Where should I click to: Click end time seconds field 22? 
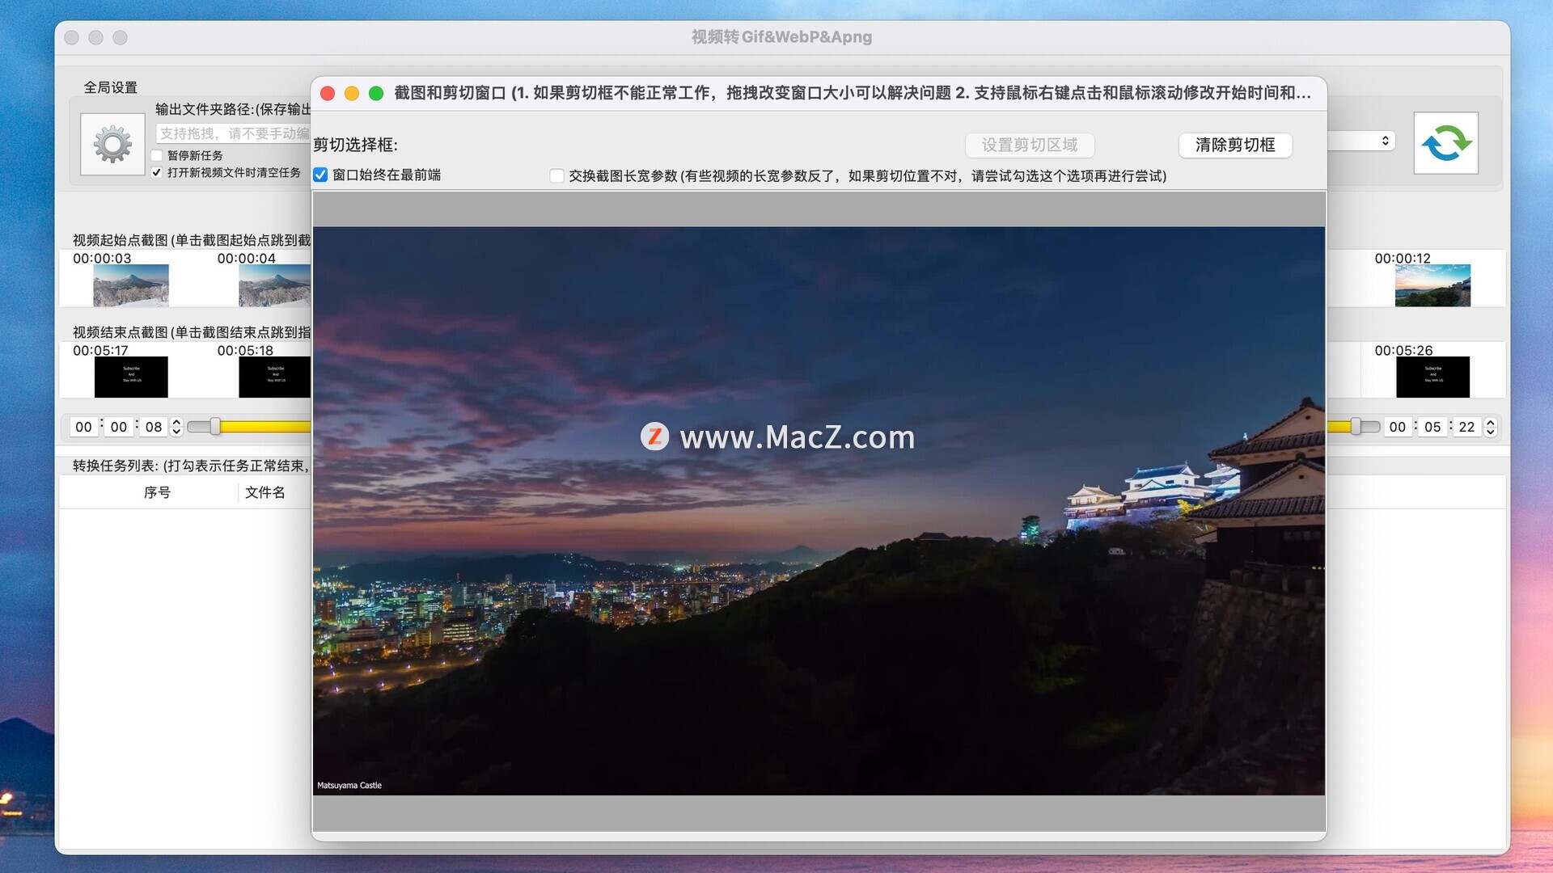pyautogui.click(x=1467, y=427)
